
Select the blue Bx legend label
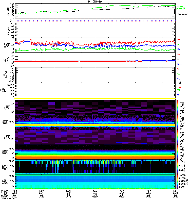[x=179, y=49]
